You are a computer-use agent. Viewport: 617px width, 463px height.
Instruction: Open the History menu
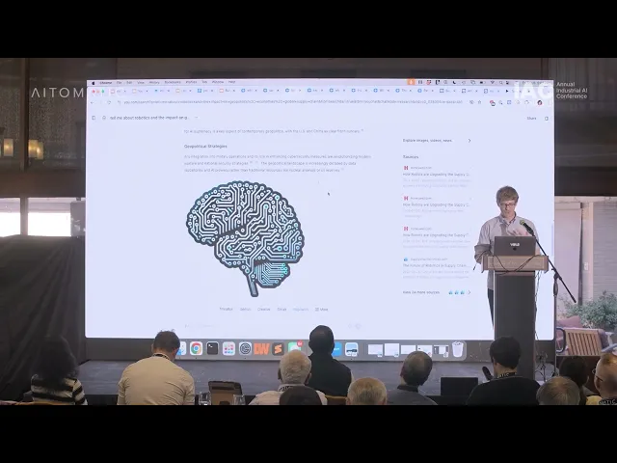click(154, 83)
